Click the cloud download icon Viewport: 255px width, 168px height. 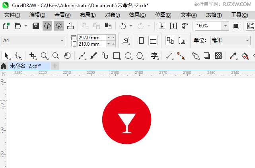coord(47,26)
